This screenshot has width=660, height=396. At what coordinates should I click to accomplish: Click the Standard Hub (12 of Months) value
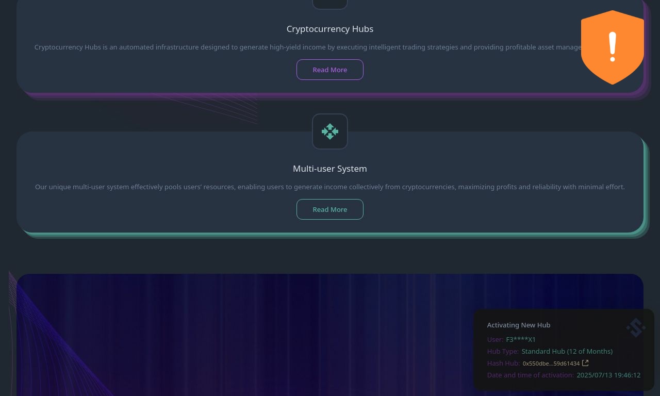(x=567, y=351)
